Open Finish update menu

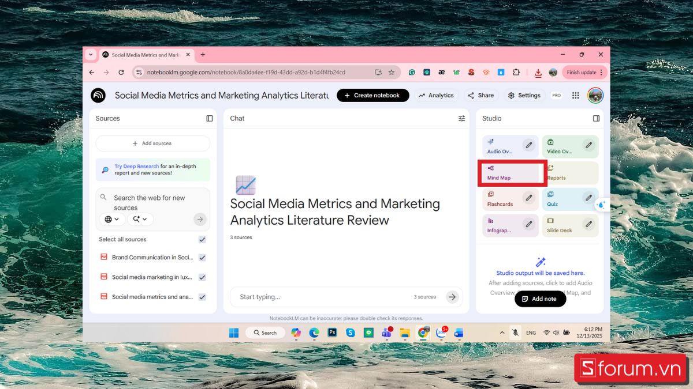tap(585, 72)
